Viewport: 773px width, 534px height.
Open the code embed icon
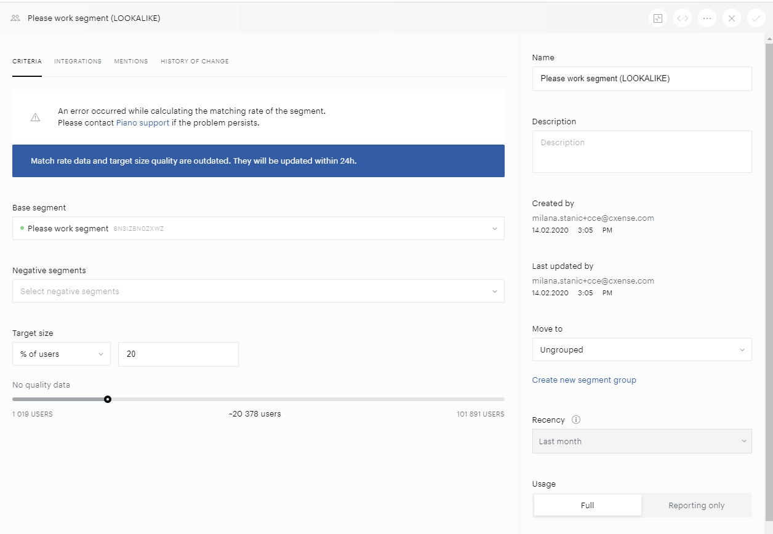coord(683,18)
